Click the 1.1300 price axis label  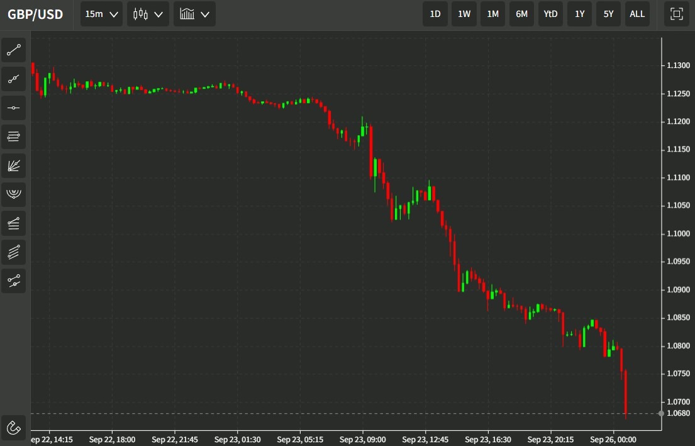click(x=678, y=65)
